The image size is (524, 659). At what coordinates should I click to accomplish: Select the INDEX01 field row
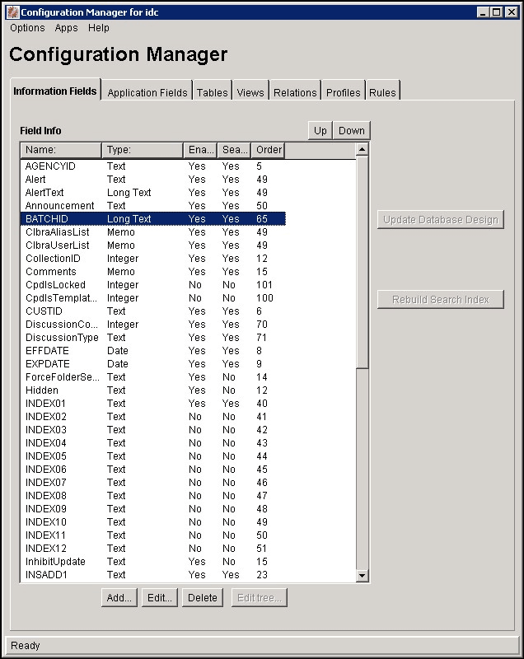(153, 404)
